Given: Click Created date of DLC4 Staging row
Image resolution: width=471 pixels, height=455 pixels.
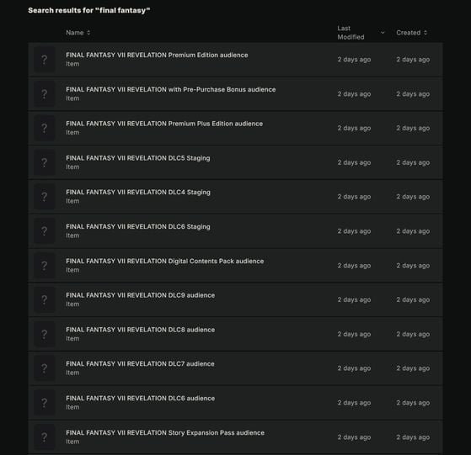Looking at the screenshot, I should point(413,197).
